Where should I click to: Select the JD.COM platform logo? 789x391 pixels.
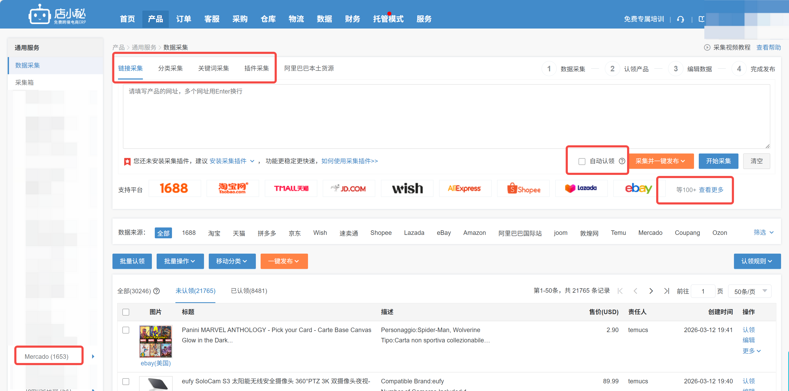pyautogui.click(x=349, y=188)
